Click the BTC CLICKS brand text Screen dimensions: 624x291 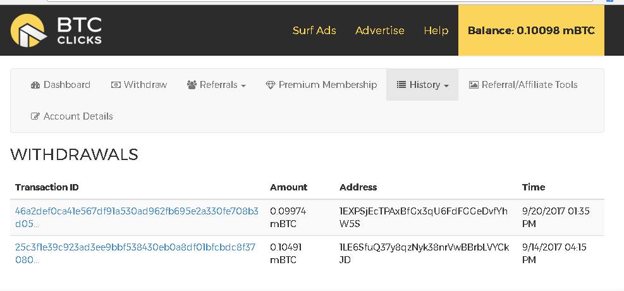[79, 30]
